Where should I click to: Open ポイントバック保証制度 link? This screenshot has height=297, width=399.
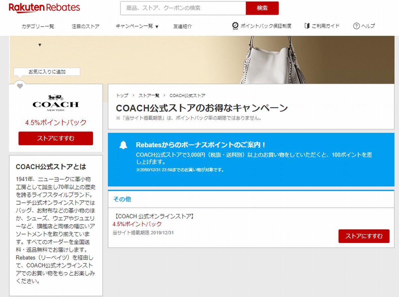pyautogui.click(x=266, y=26)
